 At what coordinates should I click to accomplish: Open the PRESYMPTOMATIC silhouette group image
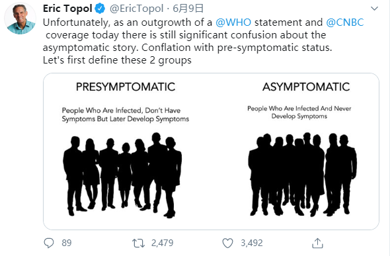(122, 175)
